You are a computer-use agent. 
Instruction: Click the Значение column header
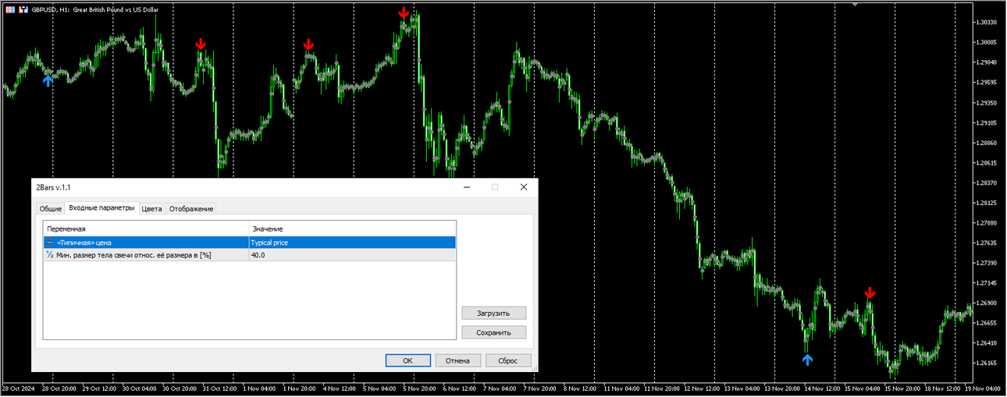[352, 229]
